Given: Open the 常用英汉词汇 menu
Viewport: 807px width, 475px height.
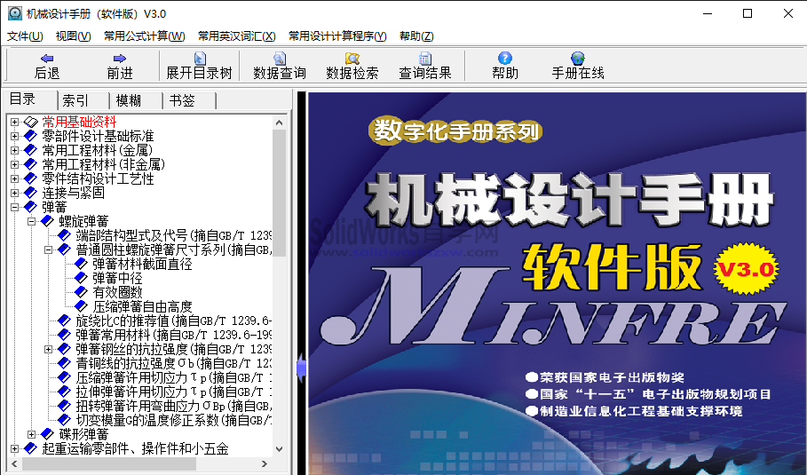Looking at the screenshot, I should [x=236, y=36].
